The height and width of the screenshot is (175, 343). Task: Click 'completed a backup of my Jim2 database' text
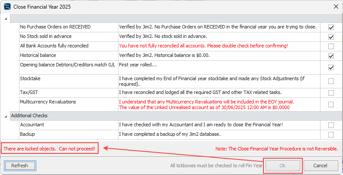point(169,134)
